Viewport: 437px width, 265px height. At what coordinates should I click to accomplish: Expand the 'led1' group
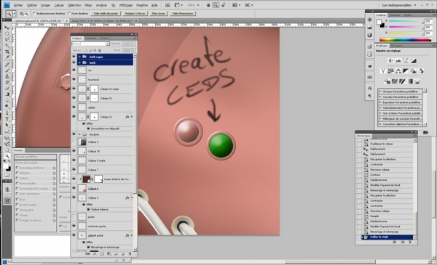tap(79, 62)
